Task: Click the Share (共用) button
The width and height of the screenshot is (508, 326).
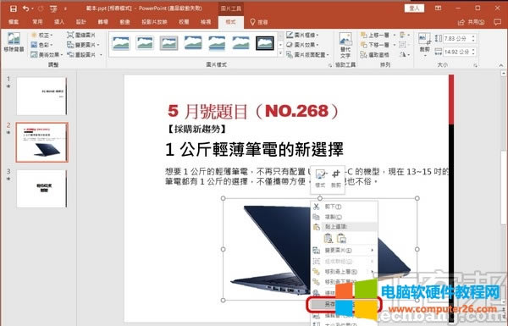Action: [472, 22]
